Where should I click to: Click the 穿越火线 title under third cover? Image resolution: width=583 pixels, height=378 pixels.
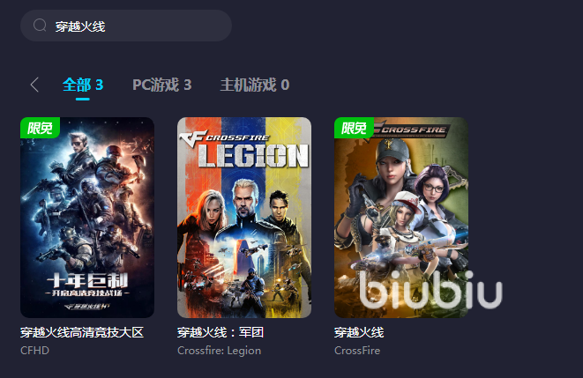(x=359, y=332)
